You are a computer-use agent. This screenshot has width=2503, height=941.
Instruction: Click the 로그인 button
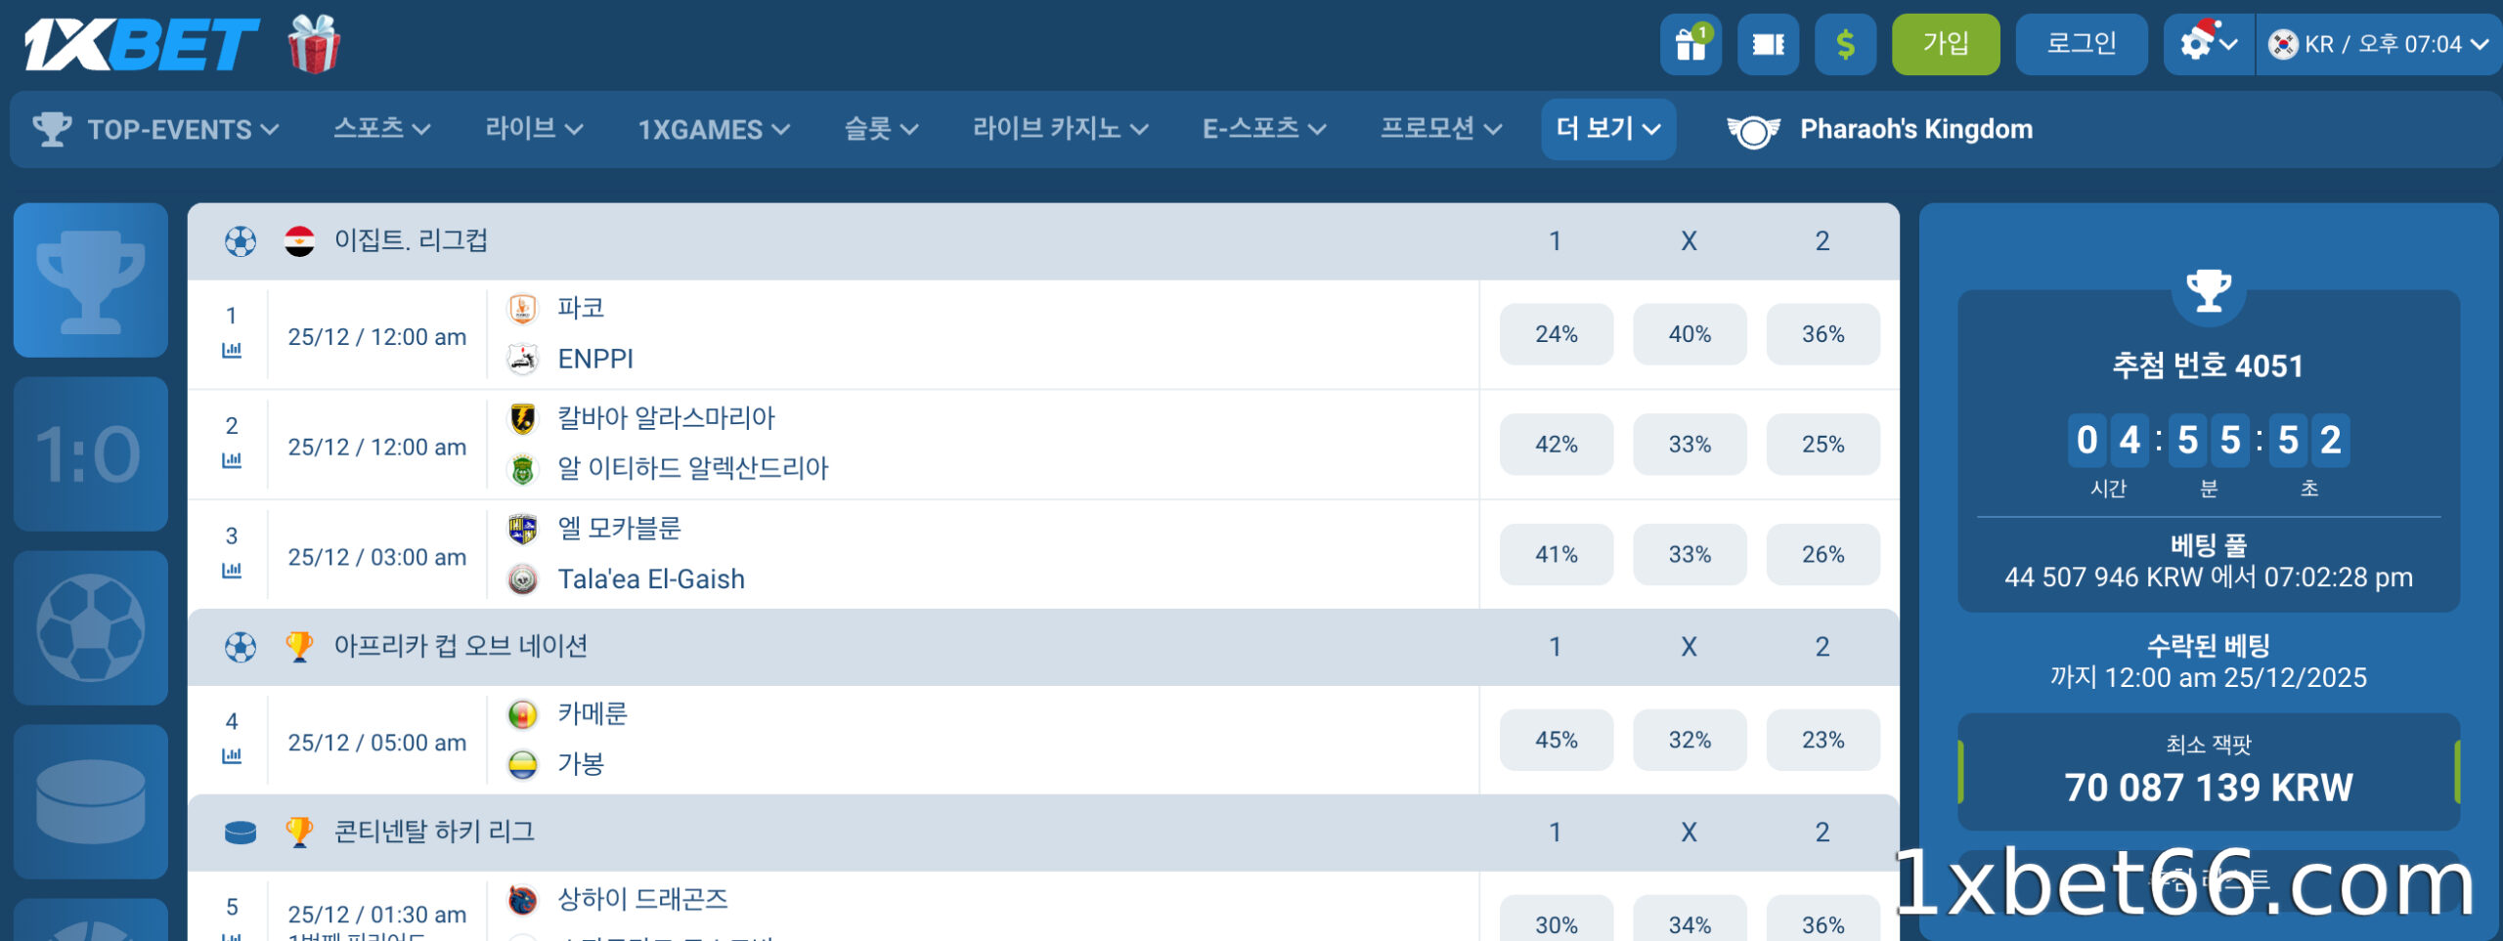2082,43
